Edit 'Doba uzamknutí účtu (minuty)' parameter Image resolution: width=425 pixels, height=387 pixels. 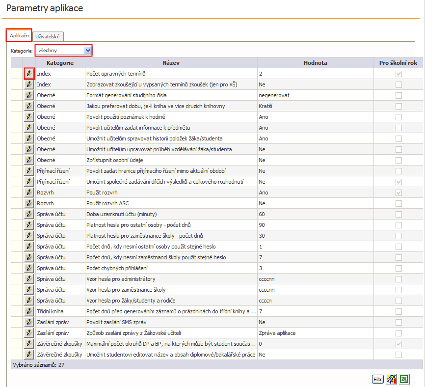click(x=29, y=214)
